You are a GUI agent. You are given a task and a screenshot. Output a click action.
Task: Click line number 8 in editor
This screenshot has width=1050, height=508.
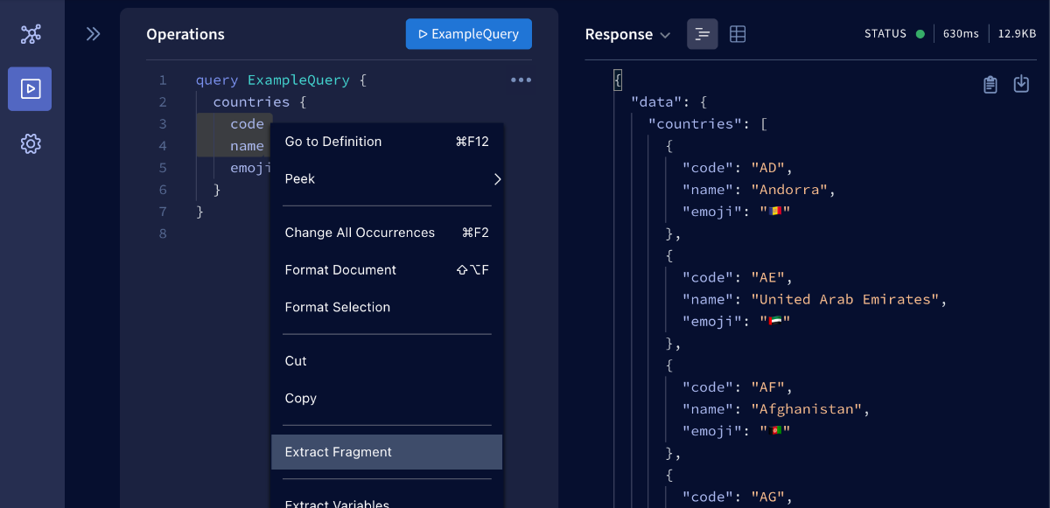point(163,233)
